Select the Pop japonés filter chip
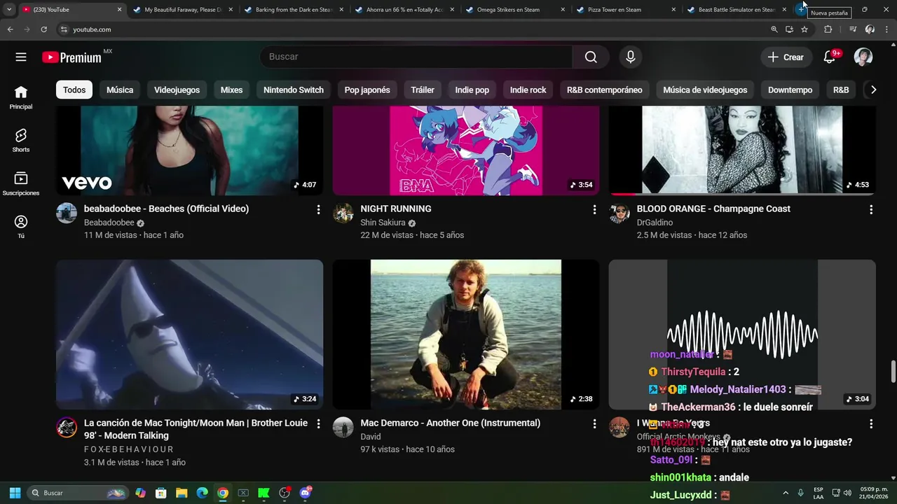Screen dimensions: 897x504 coord(367,90)
